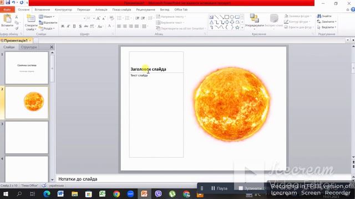This screenshot has width=355, height=199.
Task: Toggle text shadow (S)
Action: 80,26
